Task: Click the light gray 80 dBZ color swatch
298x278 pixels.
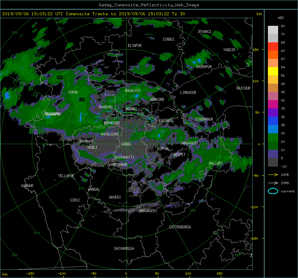Action: pos(273,30)
